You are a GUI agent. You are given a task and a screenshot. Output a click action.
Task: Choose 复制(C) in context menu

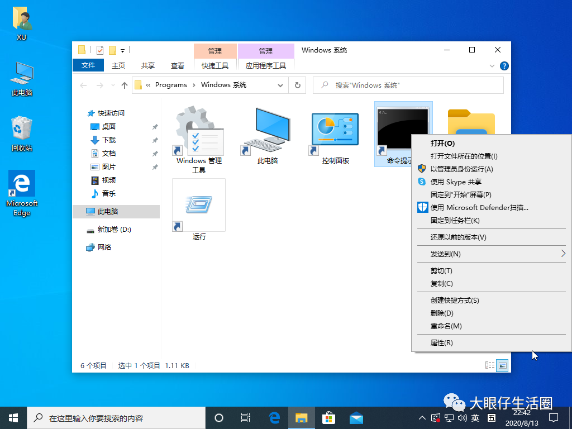(492, 283)
